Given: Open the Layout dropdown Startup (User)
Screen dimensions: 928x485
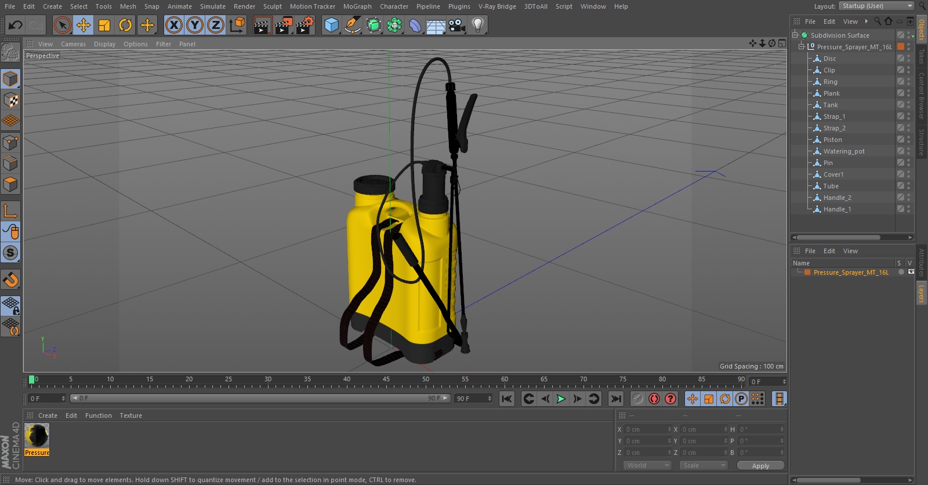Looking at the screenshot, I should [876, 6].
